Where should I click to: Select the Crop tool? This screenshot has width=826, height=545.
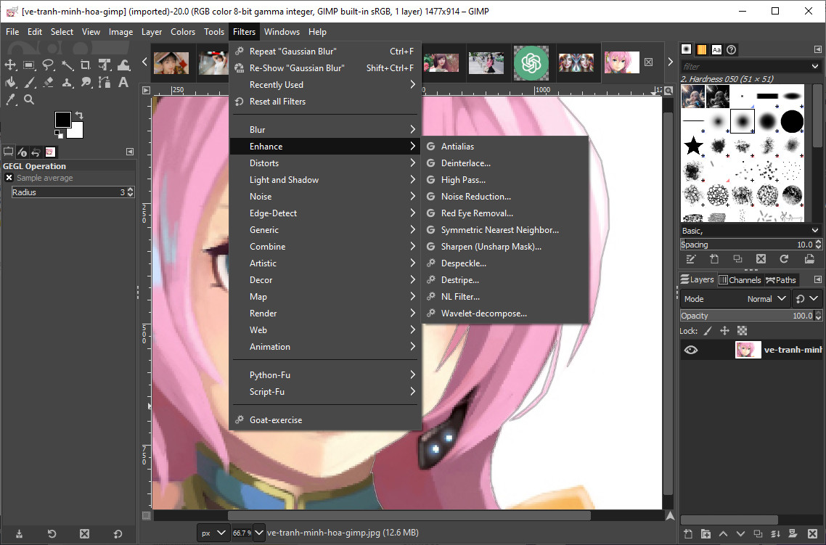pos(86,65)
